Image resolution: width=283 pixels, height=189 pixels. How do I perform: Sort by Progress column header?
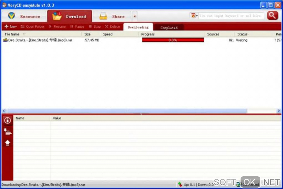pos(171,34)
